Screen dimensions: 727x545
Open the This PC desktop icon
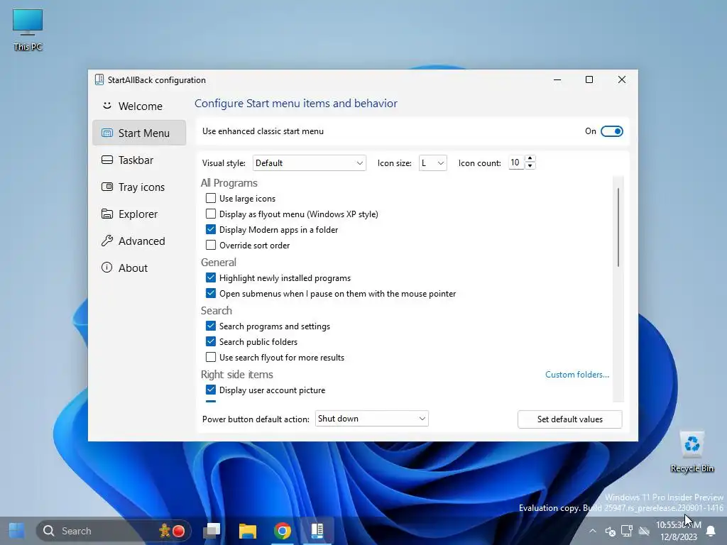28,30
